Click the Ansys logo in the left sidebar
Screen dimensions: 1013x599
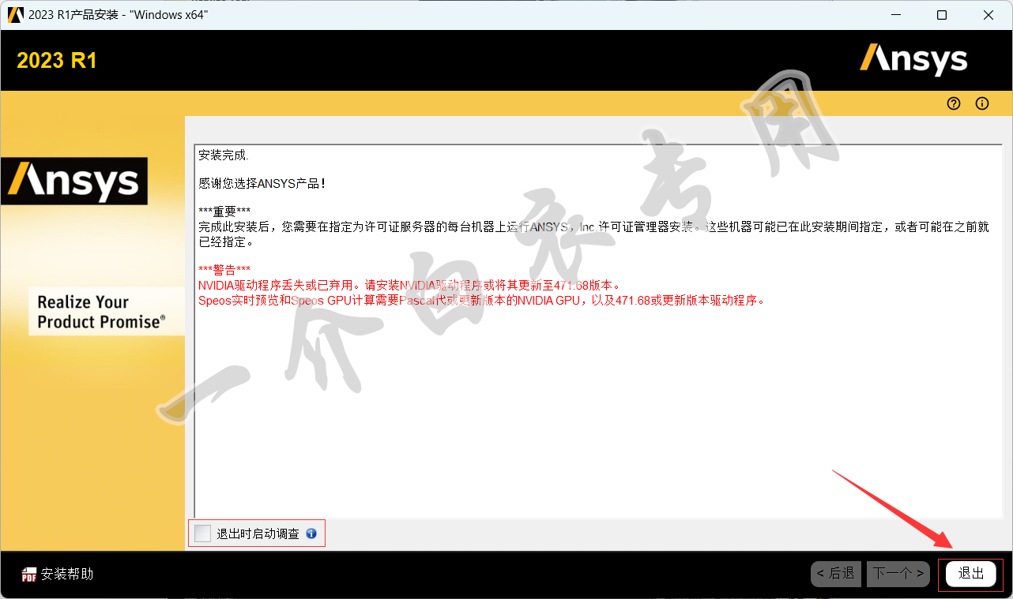tap(74, 181)
